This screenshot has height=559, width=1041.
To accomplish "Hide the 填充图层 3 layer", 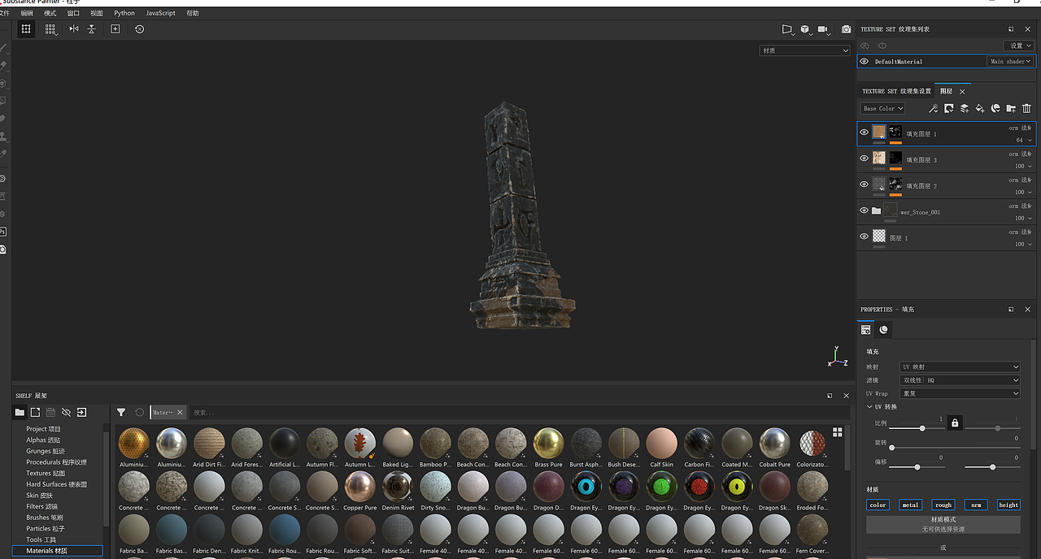I will click(x=864, y=158).
